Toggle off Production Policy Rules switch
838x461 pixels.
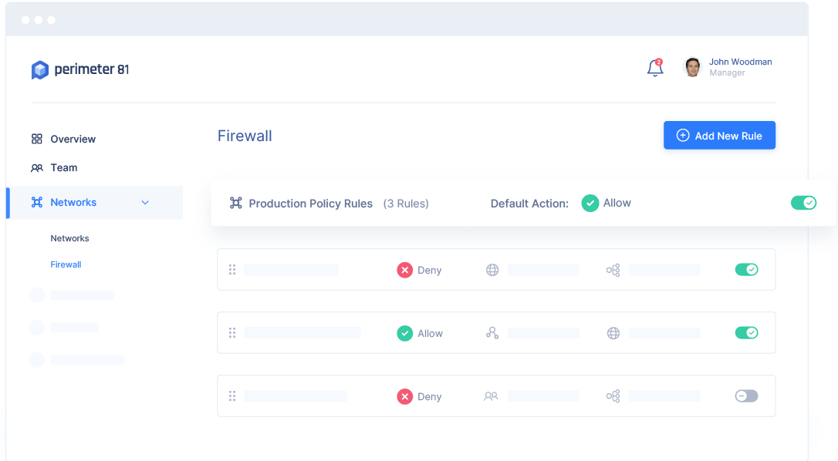(x=804, y=203)
